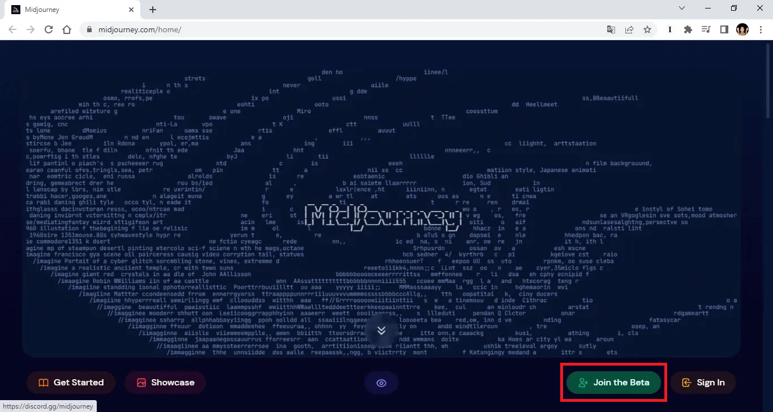Open the Extensions puzzle menu
The image size is (773, 412).
[688, 29]
